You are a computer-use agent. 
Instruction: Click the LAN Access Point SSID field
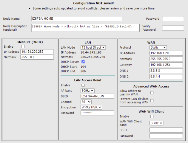tap(97, 96)
